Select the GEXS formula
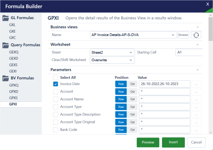Image resolution: width=213 pixels, height=150 pixels. click(13, 65)
